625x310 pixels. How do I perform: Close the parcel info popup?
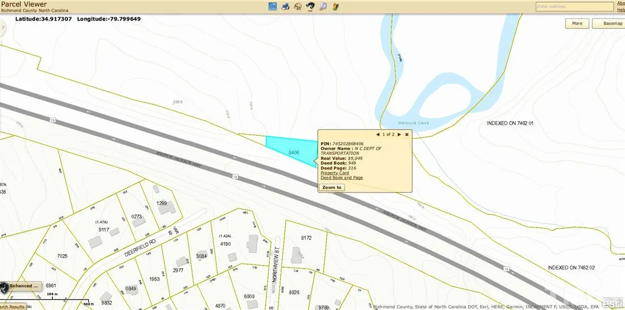click(x=407, y=134)
